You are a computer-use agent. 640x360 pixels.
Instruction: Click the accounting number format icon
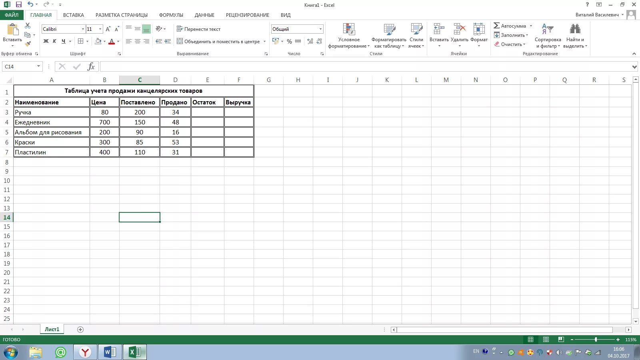[x=276, y=41]
